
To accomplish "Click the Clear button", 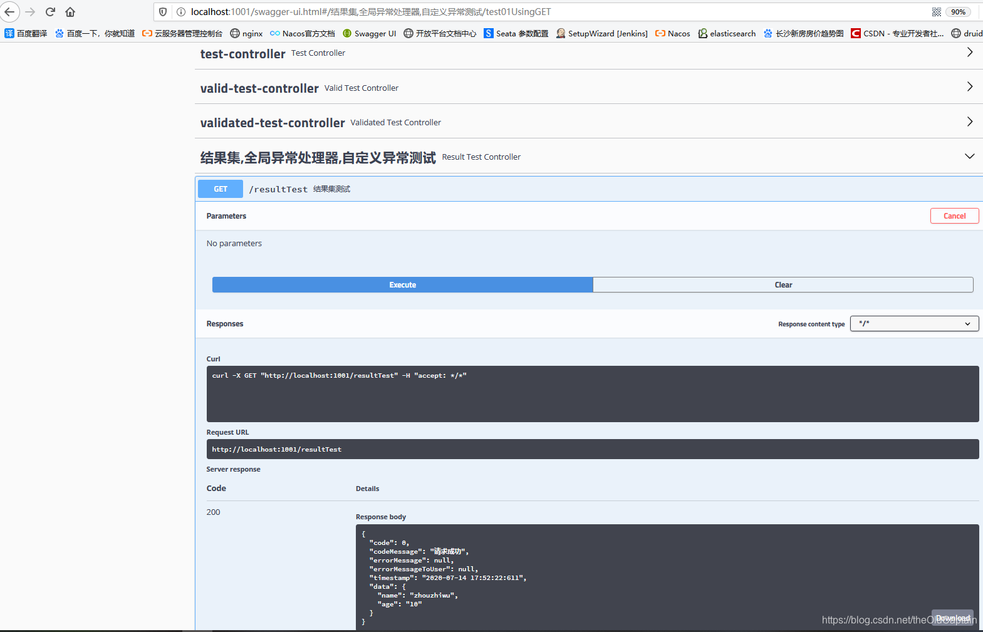I will [783, 285].
